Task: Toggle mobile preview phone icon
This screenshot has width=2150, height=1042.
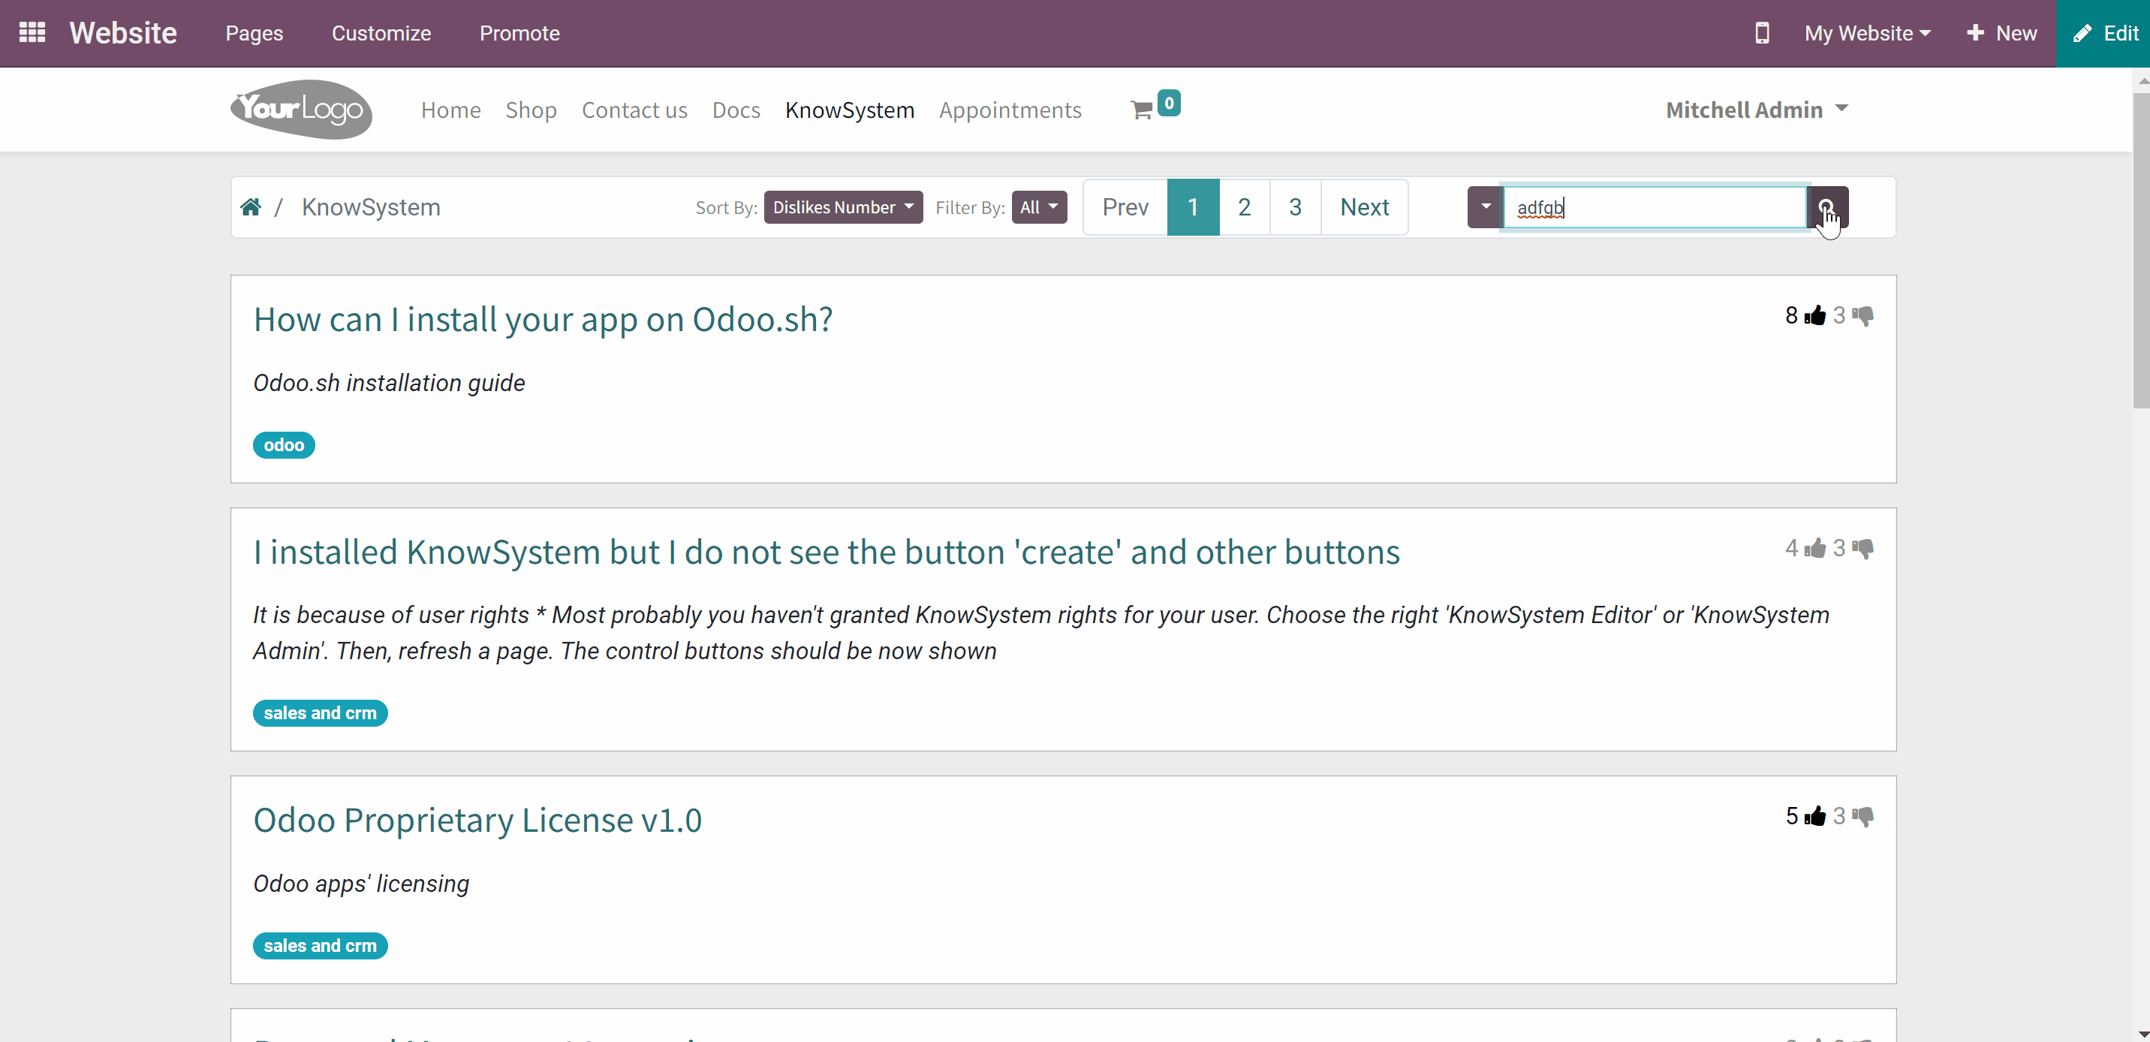Action: coord(1761,33)
